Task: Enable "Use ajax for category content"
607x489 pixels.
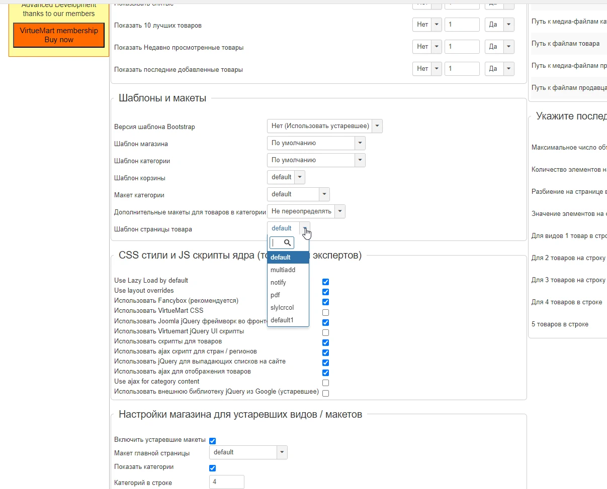Action: click(x=325, y=383)
